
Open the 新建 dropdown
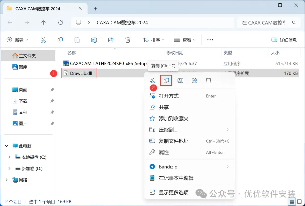[x=17, y=40]
